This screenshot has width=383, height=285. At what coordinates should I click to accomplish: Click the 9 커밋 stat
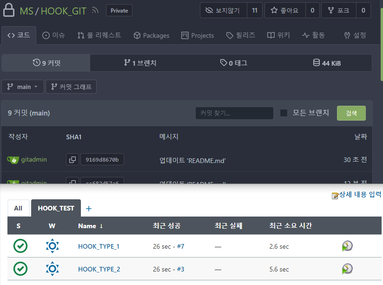tap(46, 63)
